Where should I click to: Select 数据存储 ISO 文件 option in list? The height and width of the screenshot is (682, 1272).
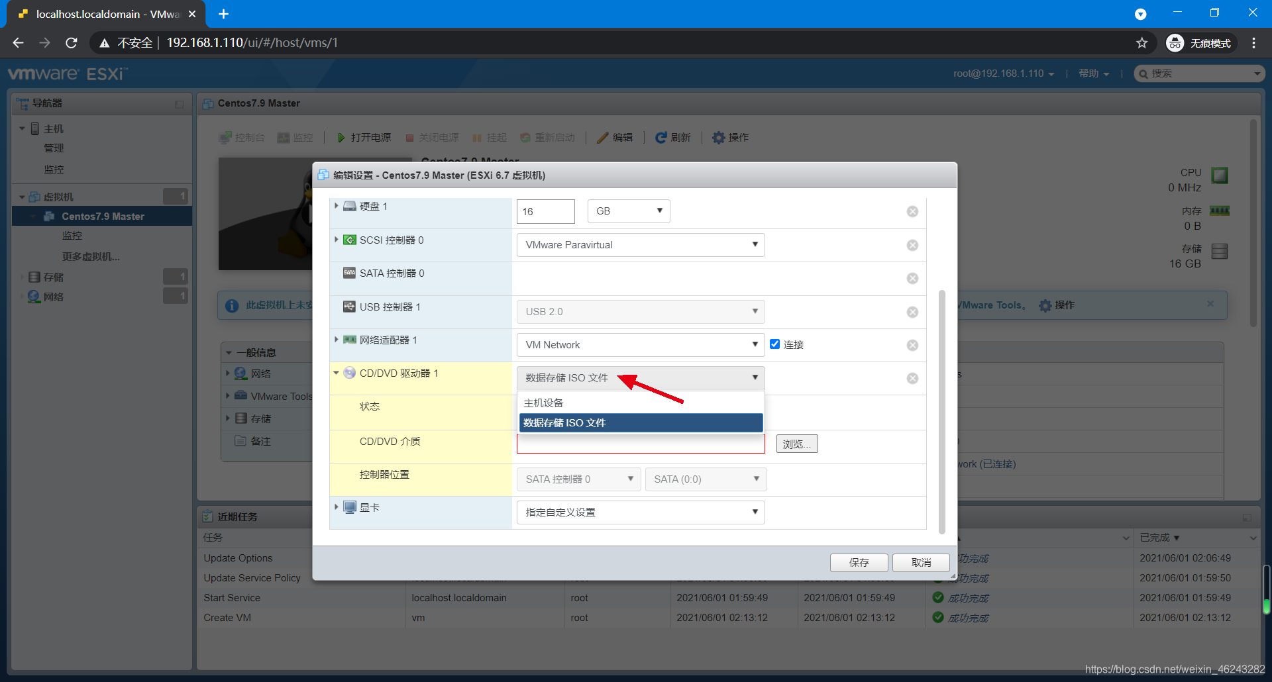coord(641,423)
